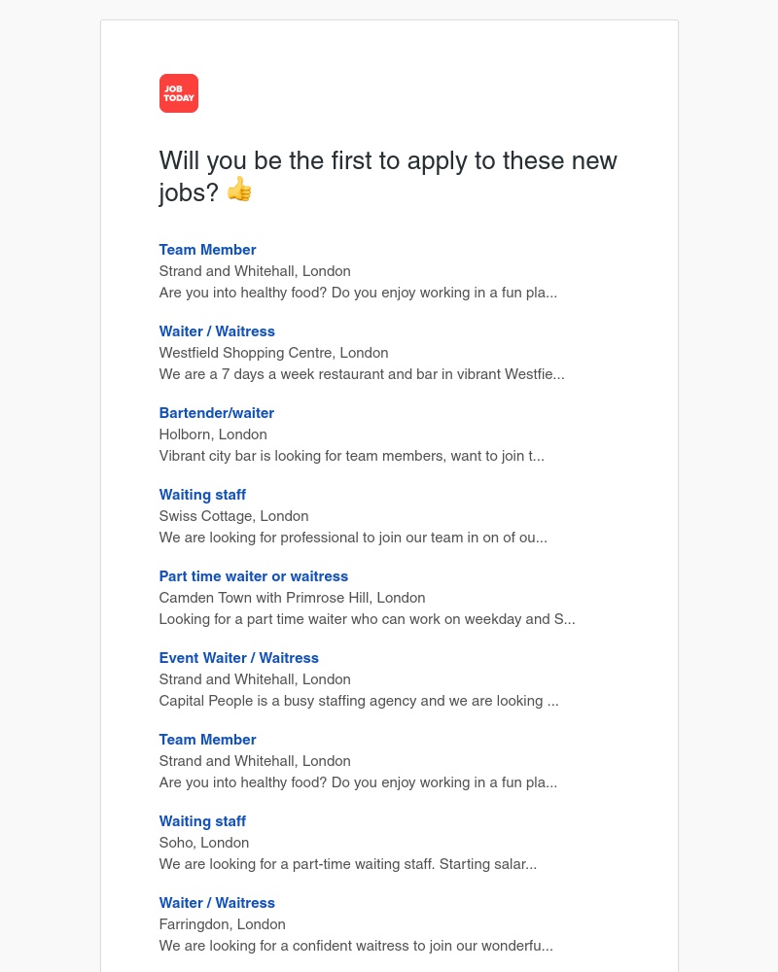Open the second Team Member job link

207,740
